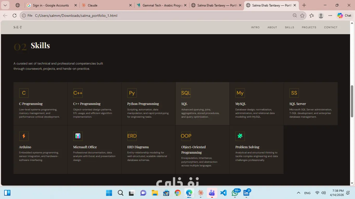Switch to the Claude tab
The width and height of the screenshot is (355, 199).
tap(107, 5)
